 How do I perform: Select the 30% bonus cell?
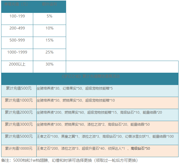(50, 64)
